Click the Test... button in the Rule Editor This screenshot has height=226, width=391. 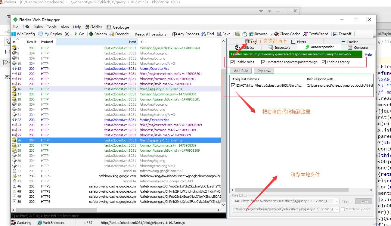click(346, 201)
